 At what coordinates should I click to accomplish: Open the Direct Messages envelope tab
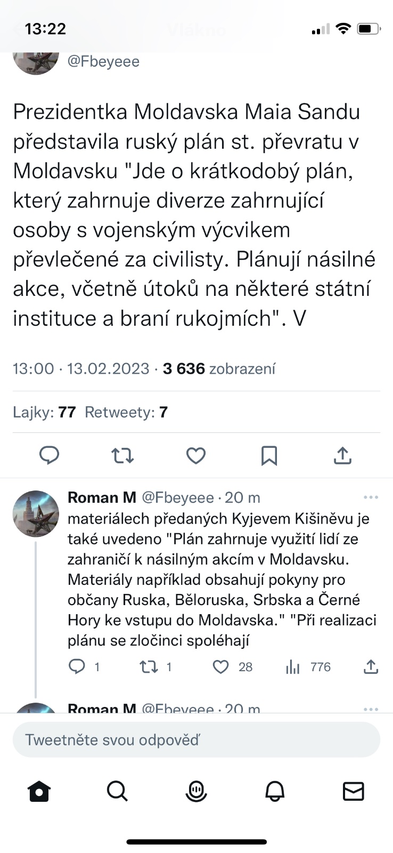coord(353,791)
